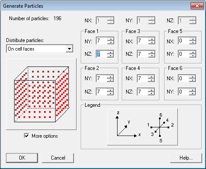Increase Face 4 NX spinner up arrow
Viewport: 206px width, 169px height.
[152, 77]
